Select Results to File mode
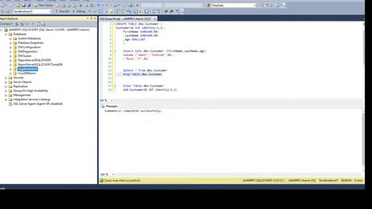Image resolution: width=372 pixels, height=209 pixels. (x=147, y=11)
